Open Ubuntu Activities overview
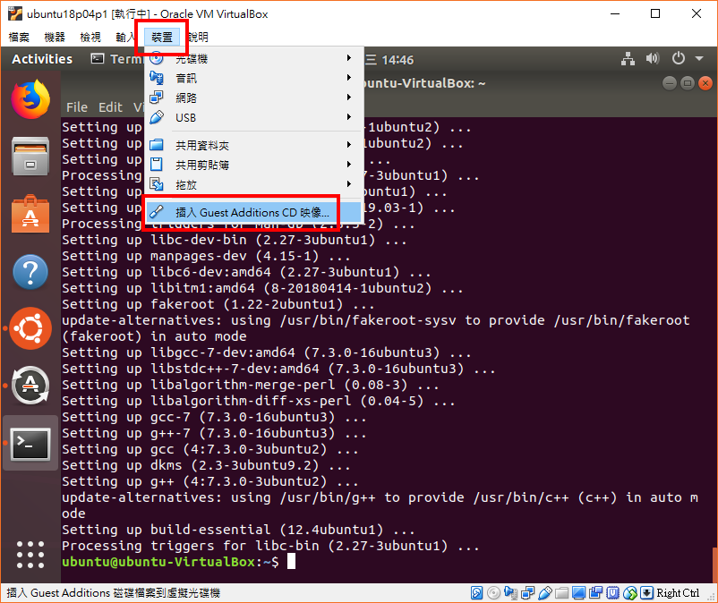This screenshot has width=718, height=603. 42,59
